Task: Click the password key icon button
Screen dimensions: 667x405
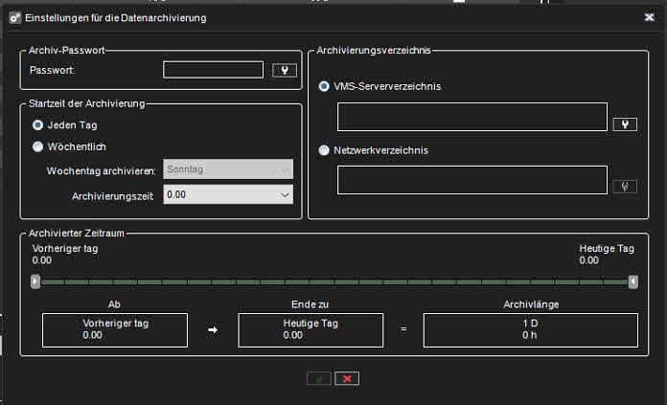Action: [x=284, y=70]
